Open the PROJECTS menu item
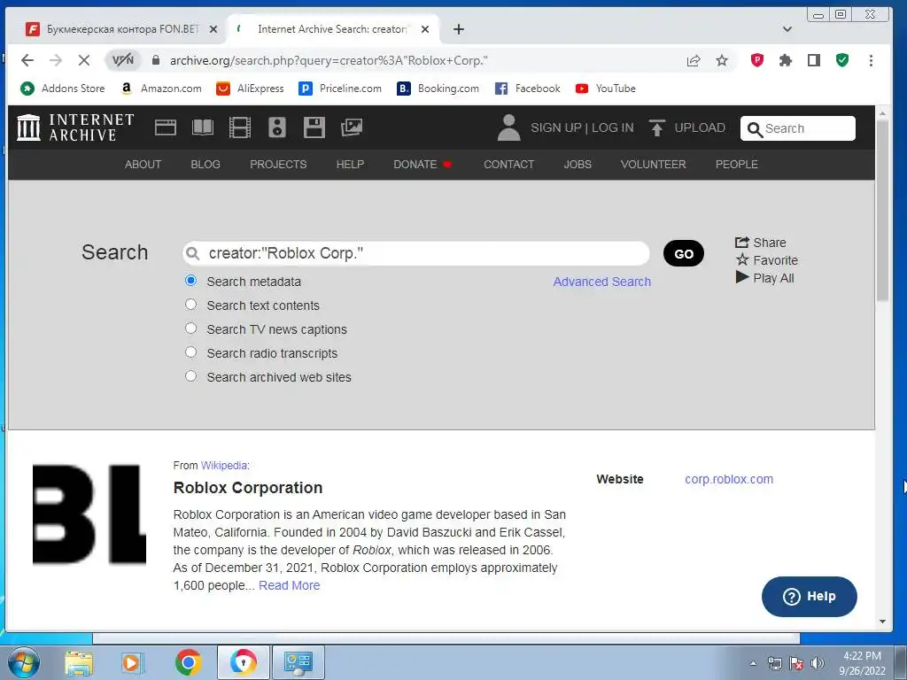 [x=278, y=164]
